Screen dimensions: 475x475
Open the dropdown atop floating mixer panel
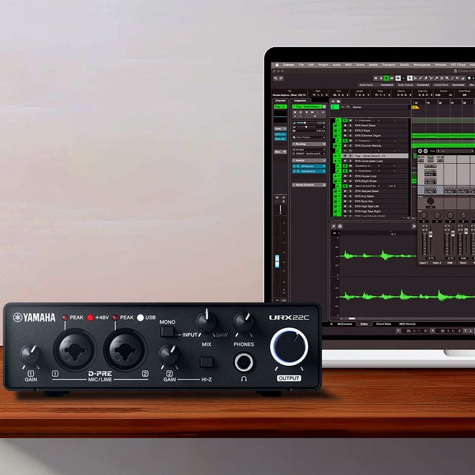(455, 151)
